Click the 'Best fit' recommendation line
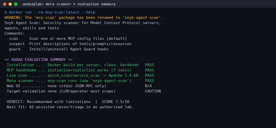276x128 pixels. (70, 107)
